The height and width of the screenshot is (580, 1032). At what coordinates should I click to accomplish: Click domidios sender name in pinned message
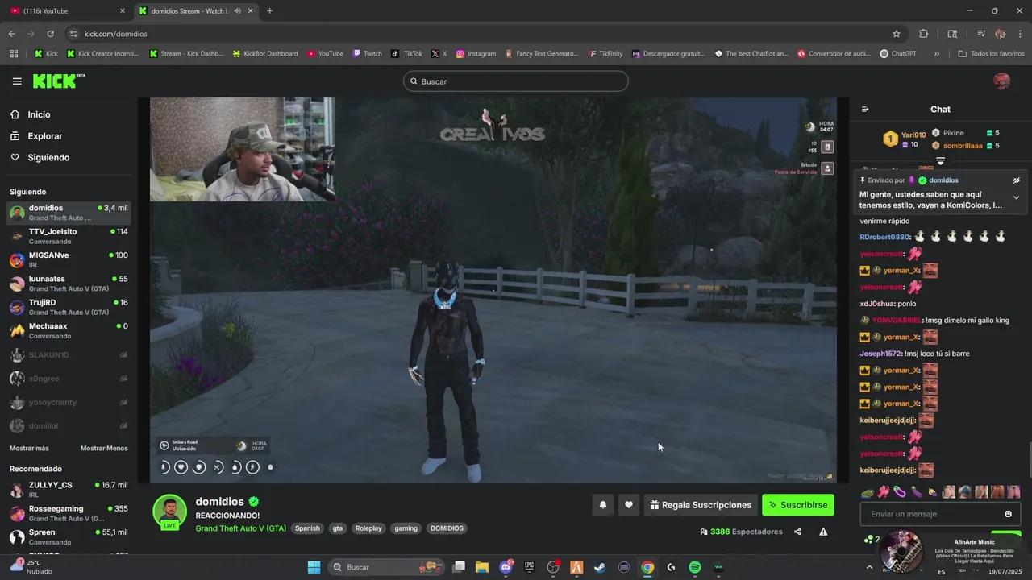[x=943, y=180]
